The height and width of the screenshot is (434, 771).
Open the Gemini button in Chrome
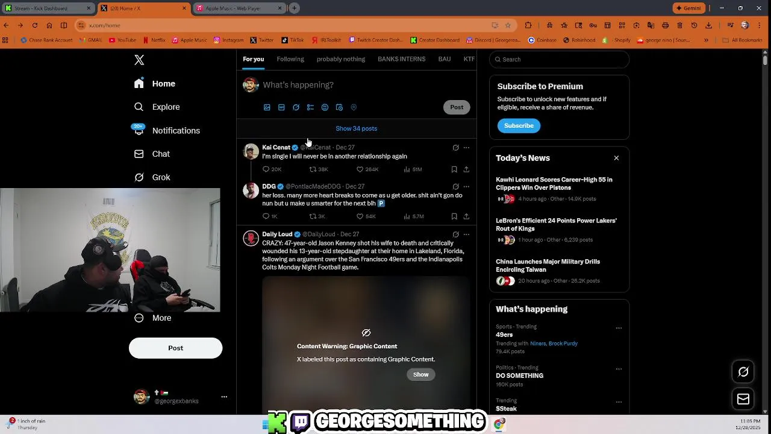tap(688, 8)
